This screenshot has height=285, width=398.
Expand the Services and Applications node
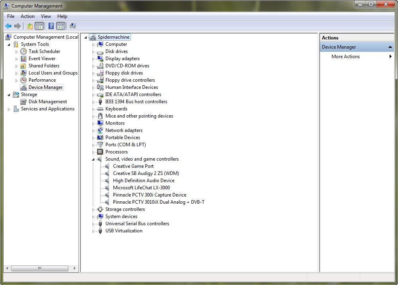coord(9,109)
